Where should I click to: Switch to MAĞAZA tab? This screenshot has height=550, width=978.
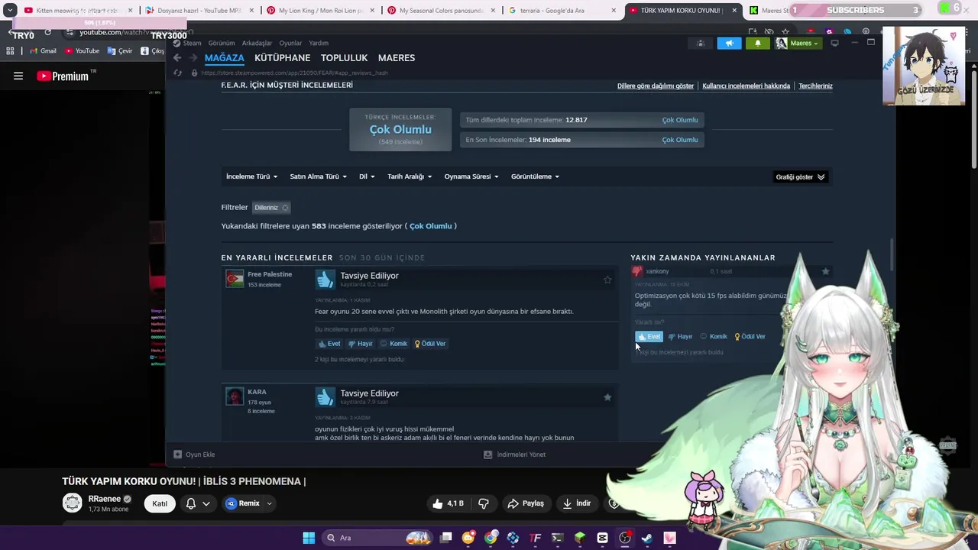pyautogui.click(x=225, y=58)
